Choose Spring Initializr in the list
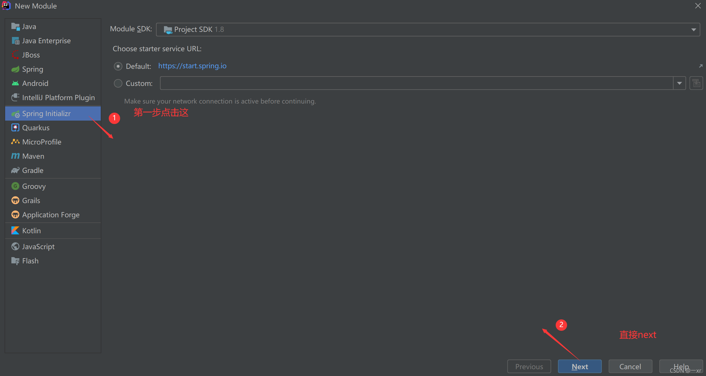 coord(46,113)
